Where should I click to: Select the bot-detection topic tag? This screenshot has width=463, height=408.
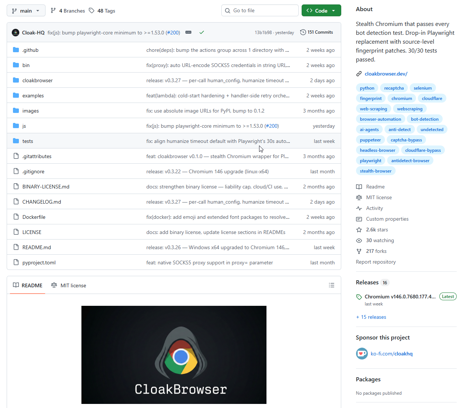425,119
